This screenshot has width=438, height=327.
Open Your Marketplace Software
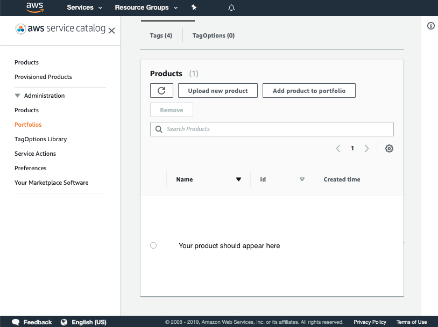[52, 183]
